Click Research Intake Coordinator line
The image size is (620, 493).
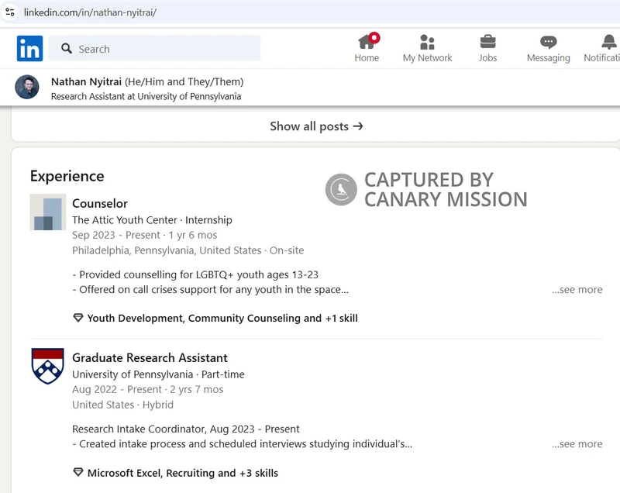[x=186, y=429]
